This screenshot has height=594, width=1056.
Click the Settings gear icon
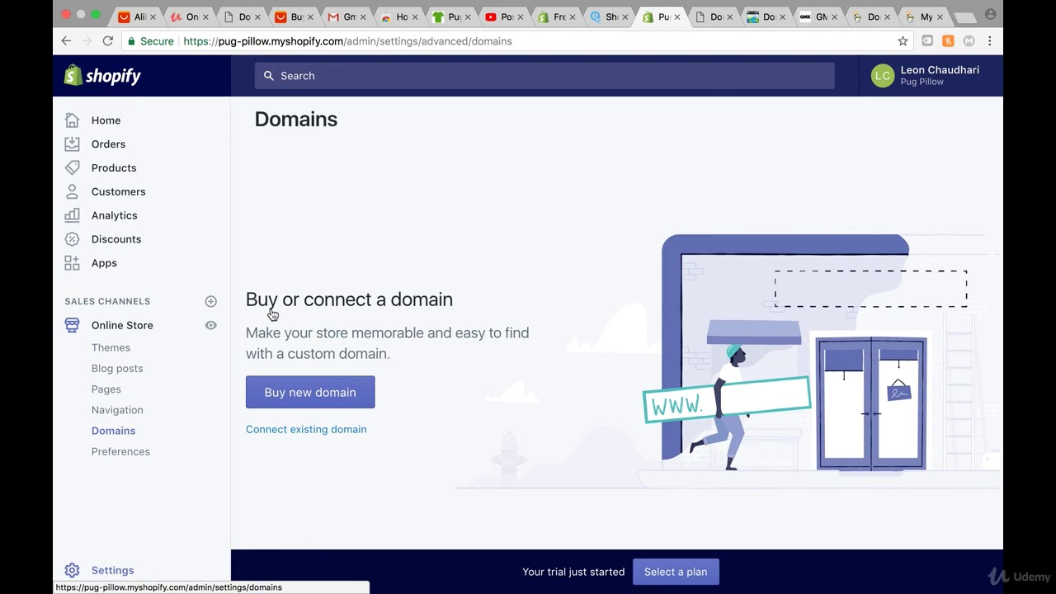coord(73,570)
